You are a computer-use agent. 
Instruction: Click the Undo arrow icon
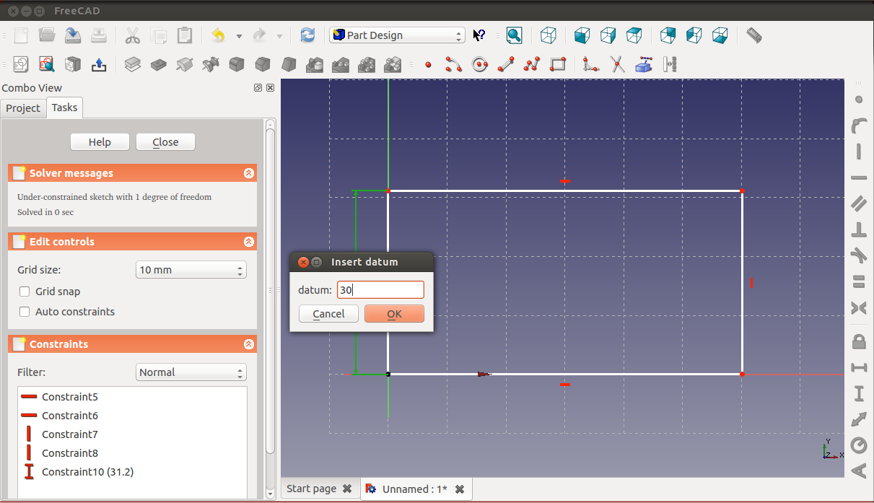coord(218,35)
